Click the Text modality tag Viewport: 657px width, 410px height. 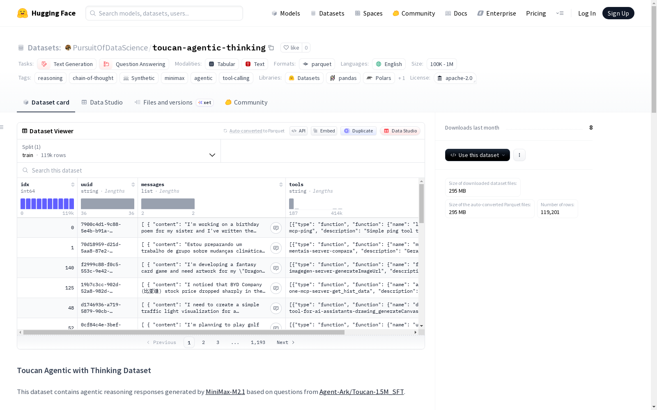click(x=255, y=64)
